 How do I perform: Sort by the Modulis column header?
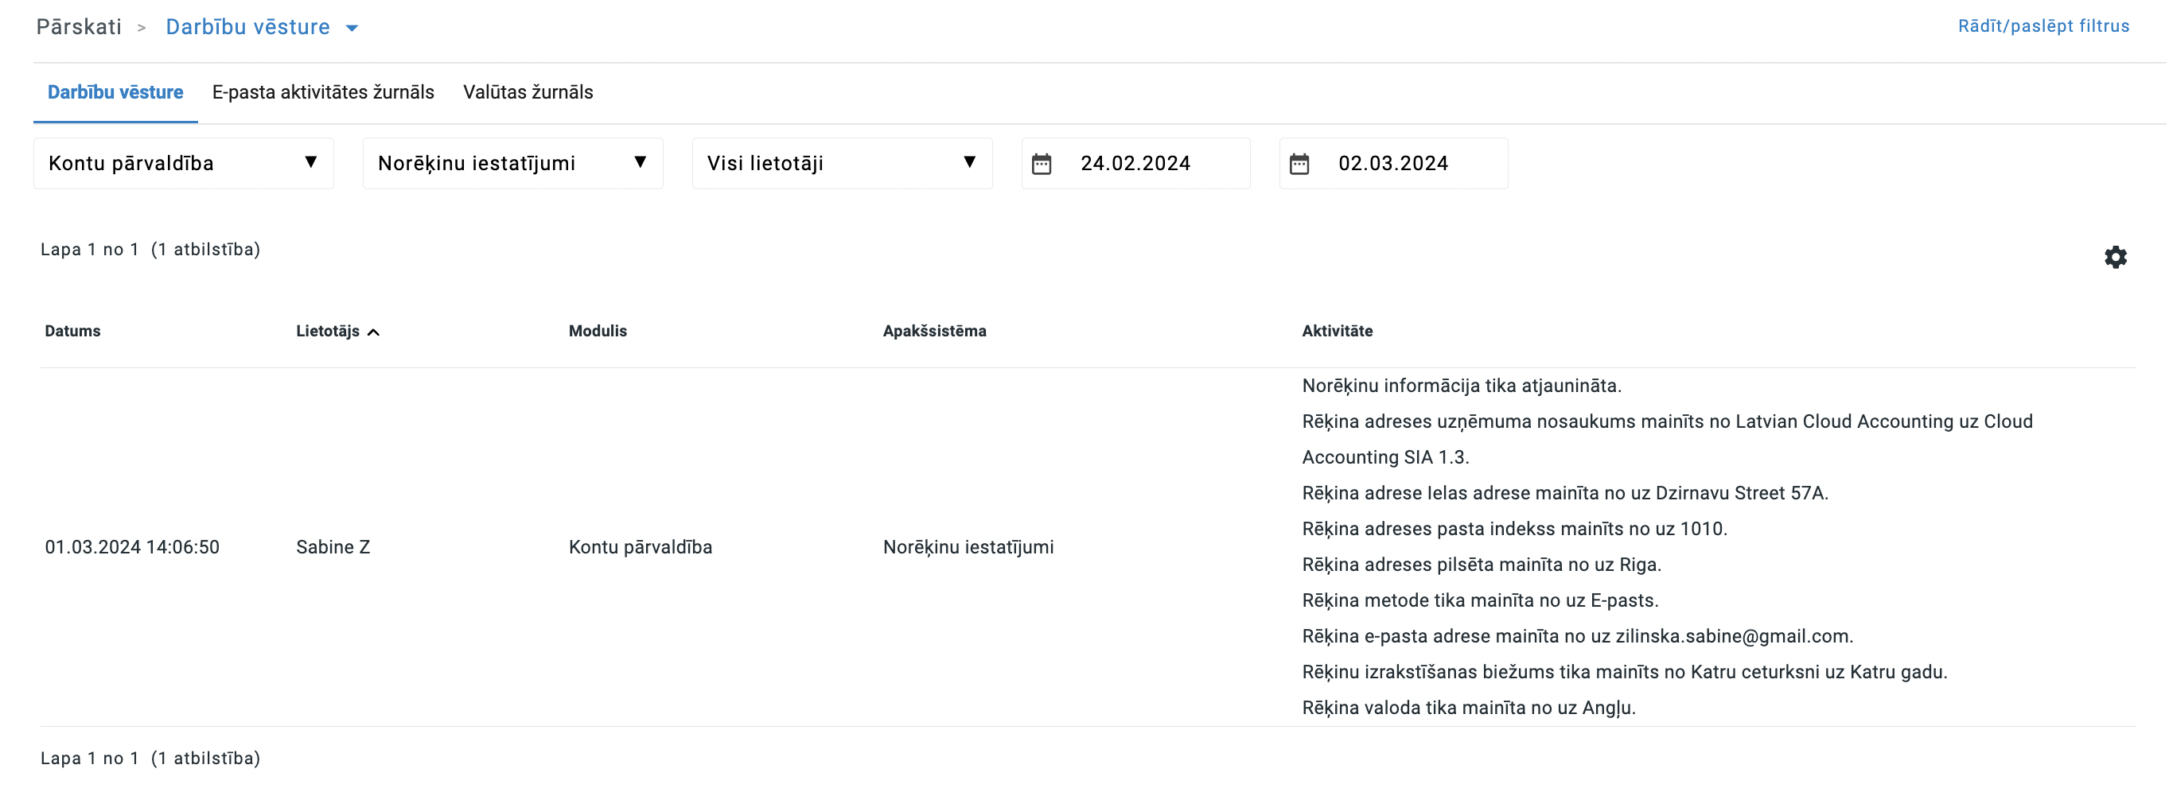pyautogui.click(x=597, y=331)
